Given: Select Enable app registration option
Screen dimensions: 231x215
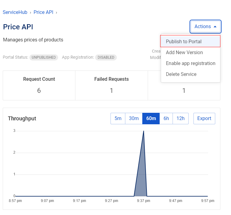Looking at the screenshot, I should tap(190, 63).
